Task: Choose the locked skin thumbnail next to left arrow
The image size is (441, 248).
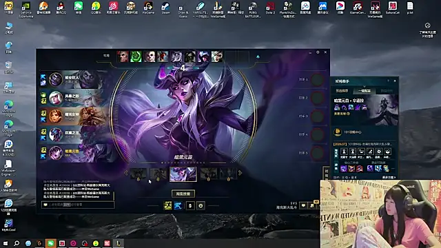Action: (138, 174)
